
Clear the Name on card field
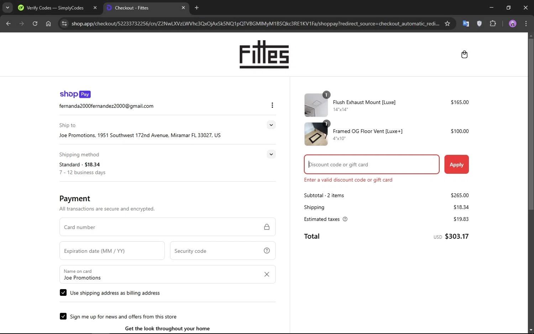coord(267,274)
